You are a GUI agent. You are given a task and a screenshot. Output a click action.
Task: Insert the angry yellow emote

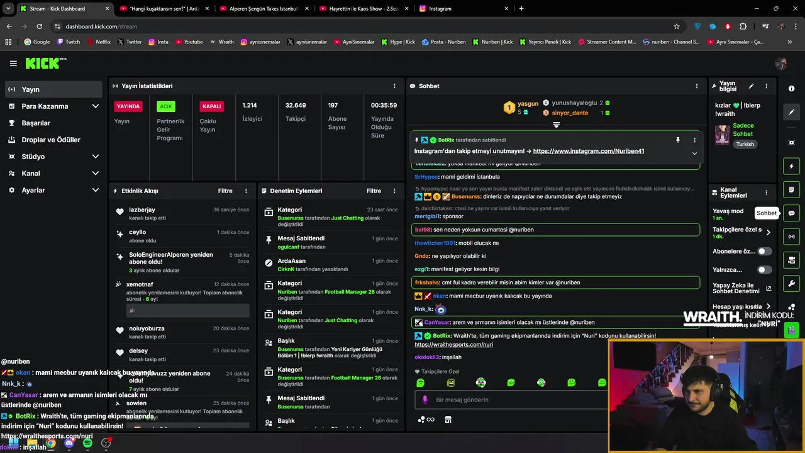tap(450, 383)
